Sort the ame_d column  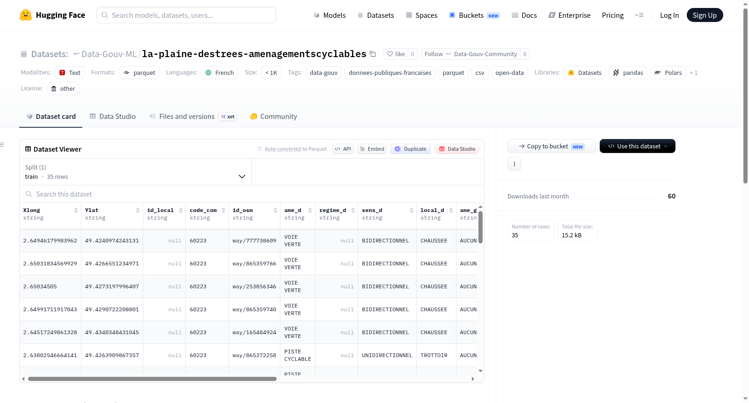pyautogui.click(x=310, y=210)
